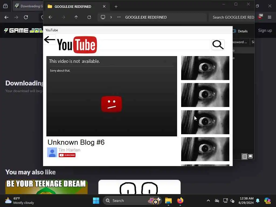
Task: Switch Explorer to details list view
Action: tap(244, 156)
